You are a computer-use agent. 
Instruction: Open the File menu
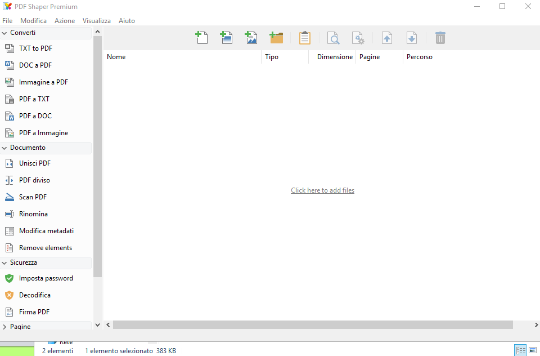pos(7,21)
